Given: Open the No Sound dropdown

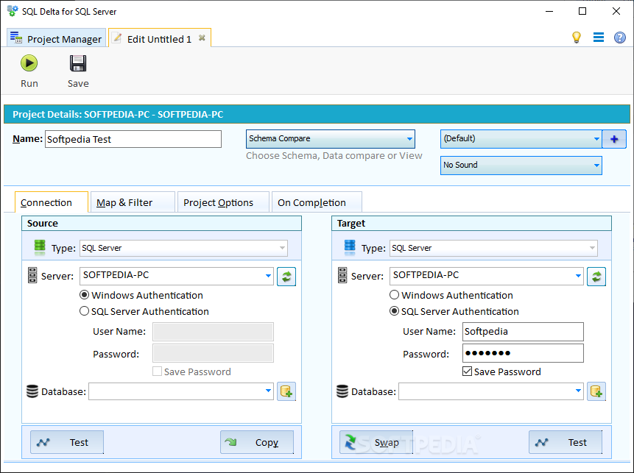Looking at the screenshot, I should pos(521,166).
